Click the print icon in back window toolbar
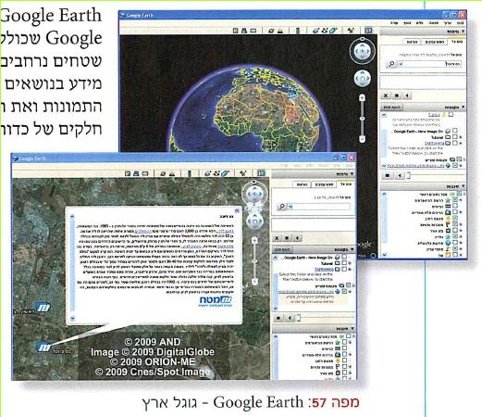This screenshot has width=482, height=417. (x=244, y=31)
